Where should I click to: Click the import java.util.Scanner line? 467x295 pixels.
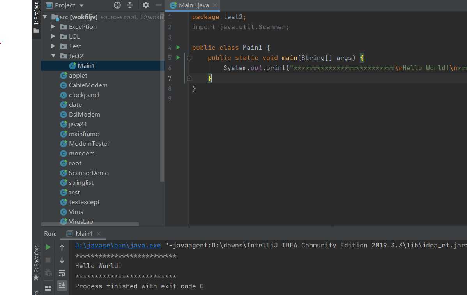pos(241,27)
